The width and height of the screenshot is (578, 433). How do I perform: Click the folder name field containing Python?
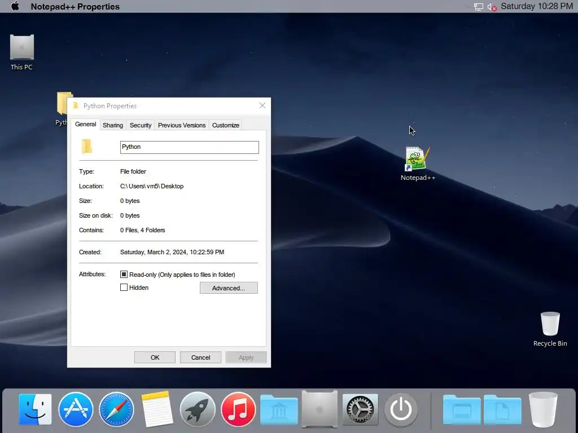click(190, 147)
